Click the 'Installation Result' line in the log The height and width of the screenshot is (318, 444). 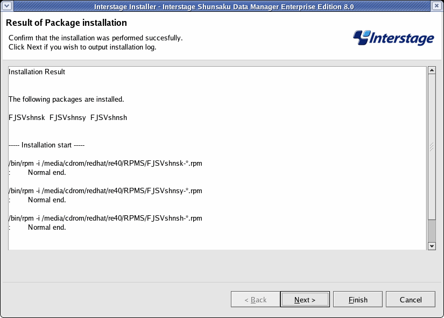[37, 72]
